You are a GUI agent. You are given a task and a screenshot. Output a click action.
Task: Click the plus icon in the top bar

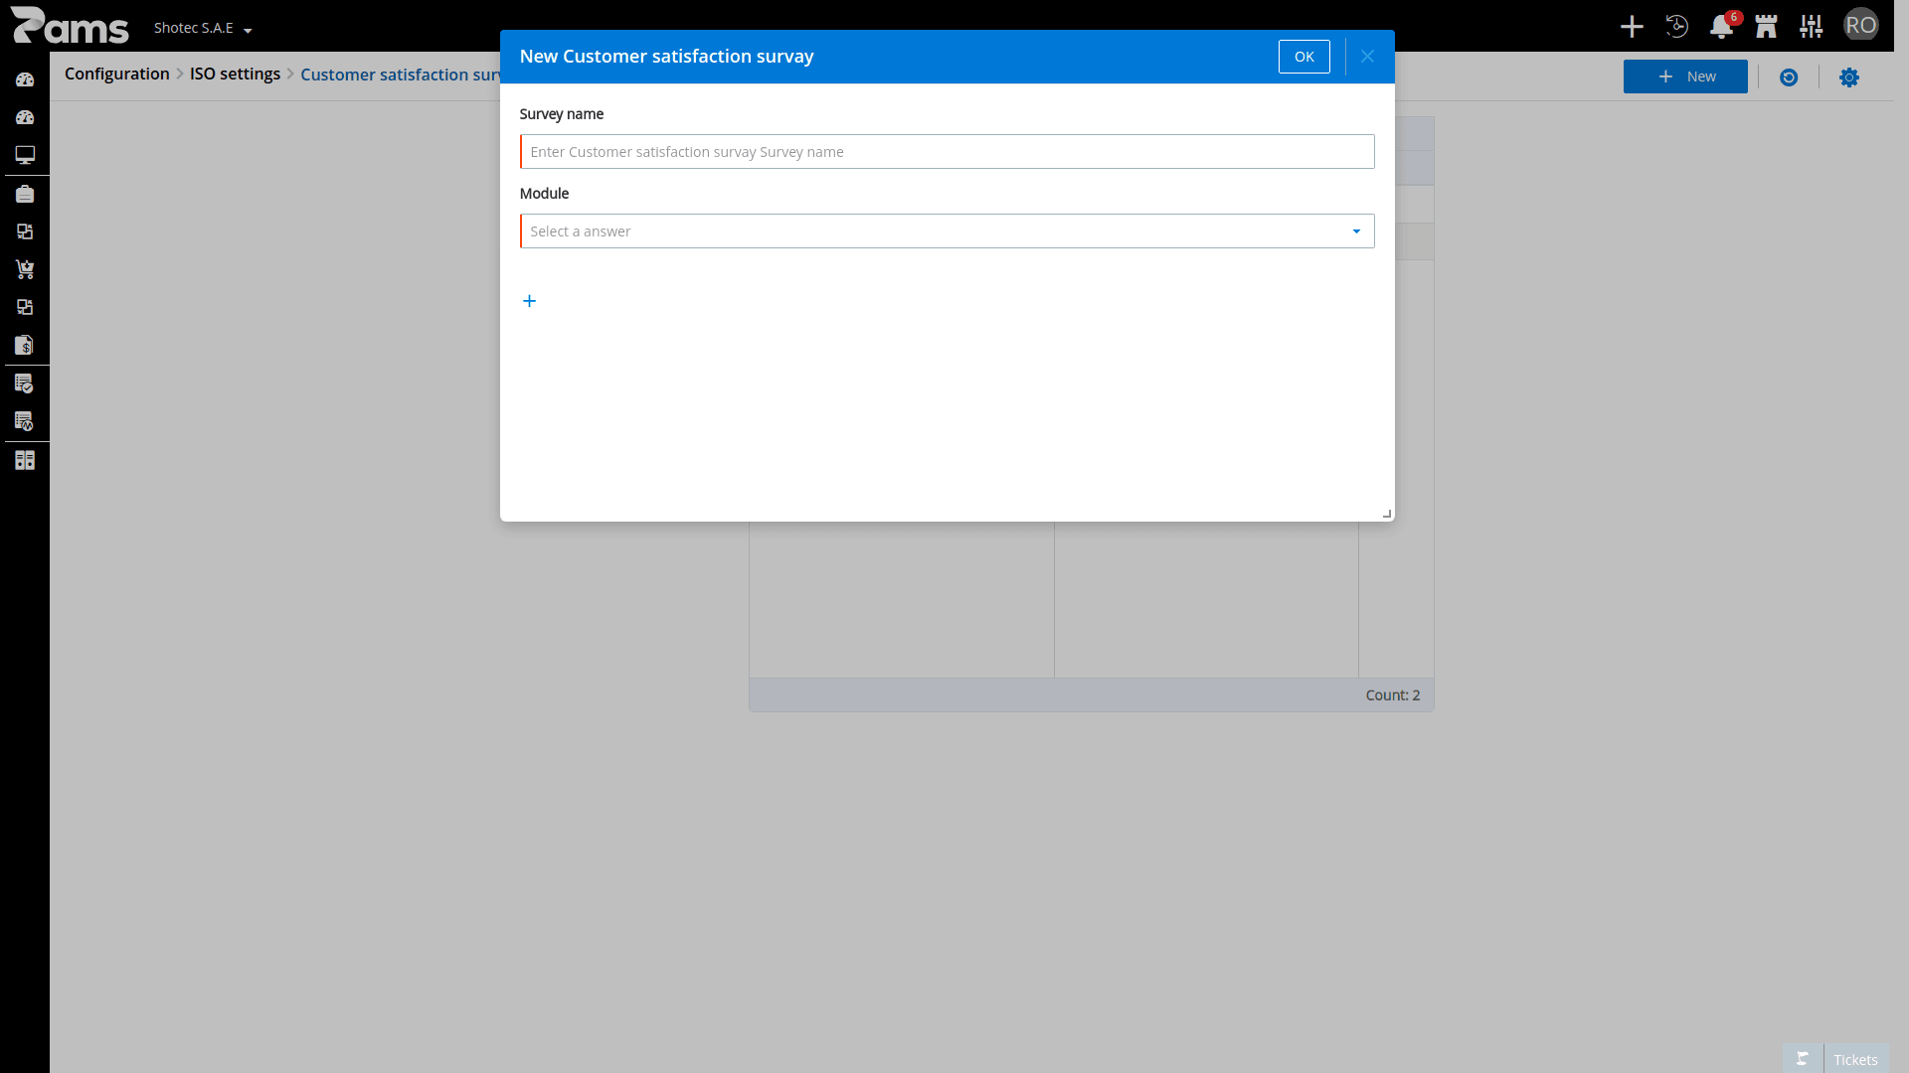pos(1632,27)
